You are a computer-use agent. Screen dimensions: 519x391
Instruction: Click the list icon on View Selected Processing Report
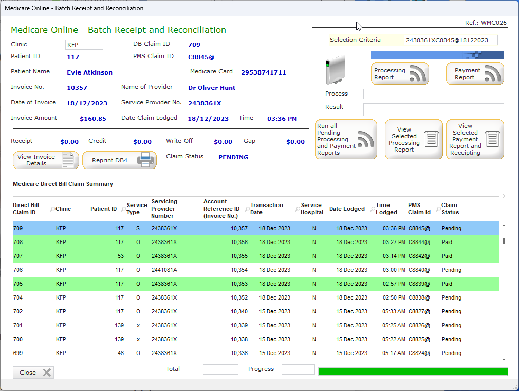pyautogui.click(x=431, y=139)
